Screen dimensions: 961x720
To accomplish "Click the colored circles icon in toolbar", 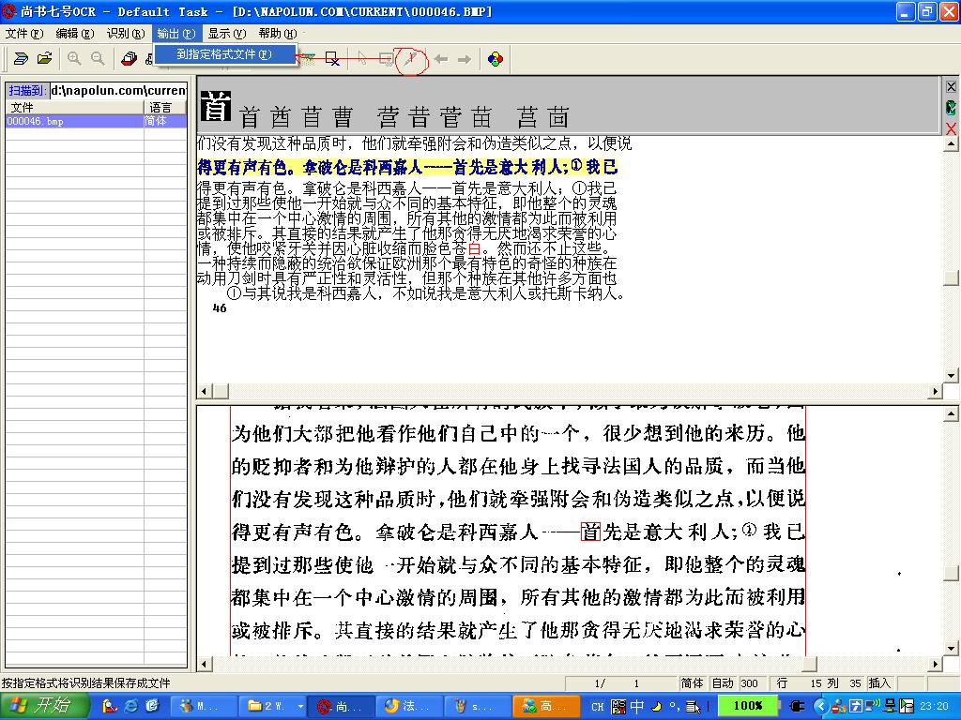I will [x=496, y=59].
